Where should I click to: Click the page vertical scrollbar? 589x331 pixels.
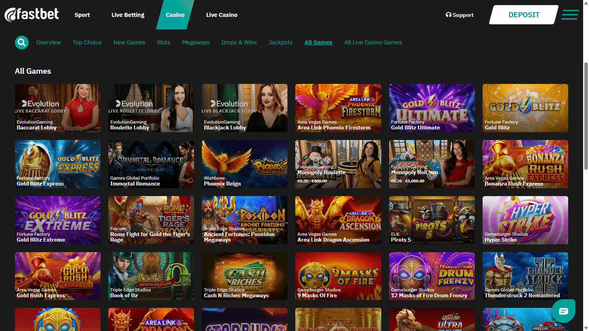tap(586, 116)
